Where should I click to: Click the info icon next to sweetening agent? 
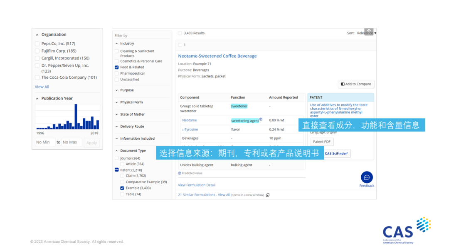[261, 119]
